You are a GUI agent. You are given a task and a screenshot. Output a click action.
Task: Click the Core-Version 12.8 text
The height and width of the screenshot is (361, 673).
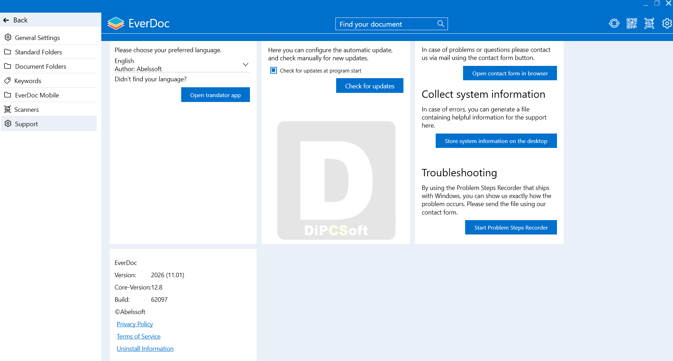[138, 287]
